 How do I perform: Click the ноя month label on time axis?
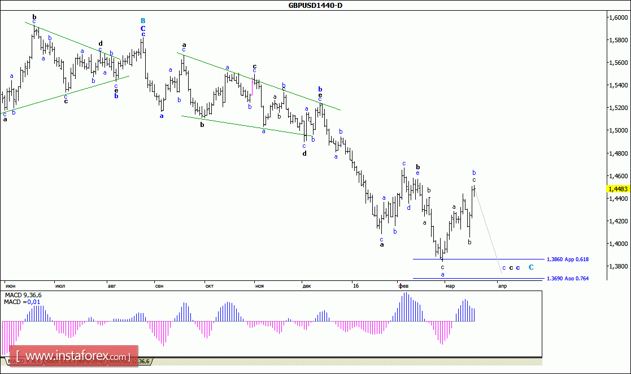(259, 286)
